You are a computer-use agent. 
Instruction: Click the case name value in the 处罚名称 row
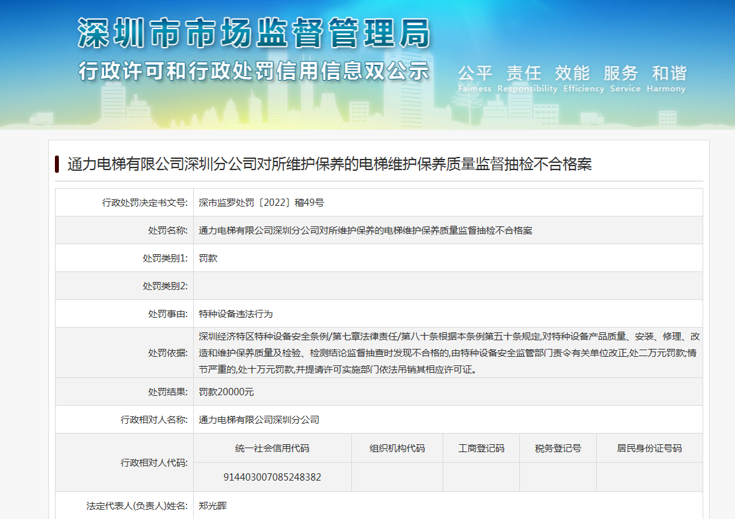(365, 230)
